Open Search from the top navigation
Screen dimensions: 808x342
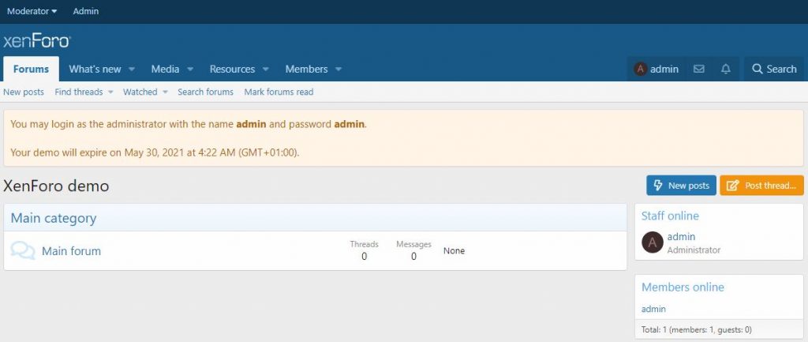coord(774,69)
